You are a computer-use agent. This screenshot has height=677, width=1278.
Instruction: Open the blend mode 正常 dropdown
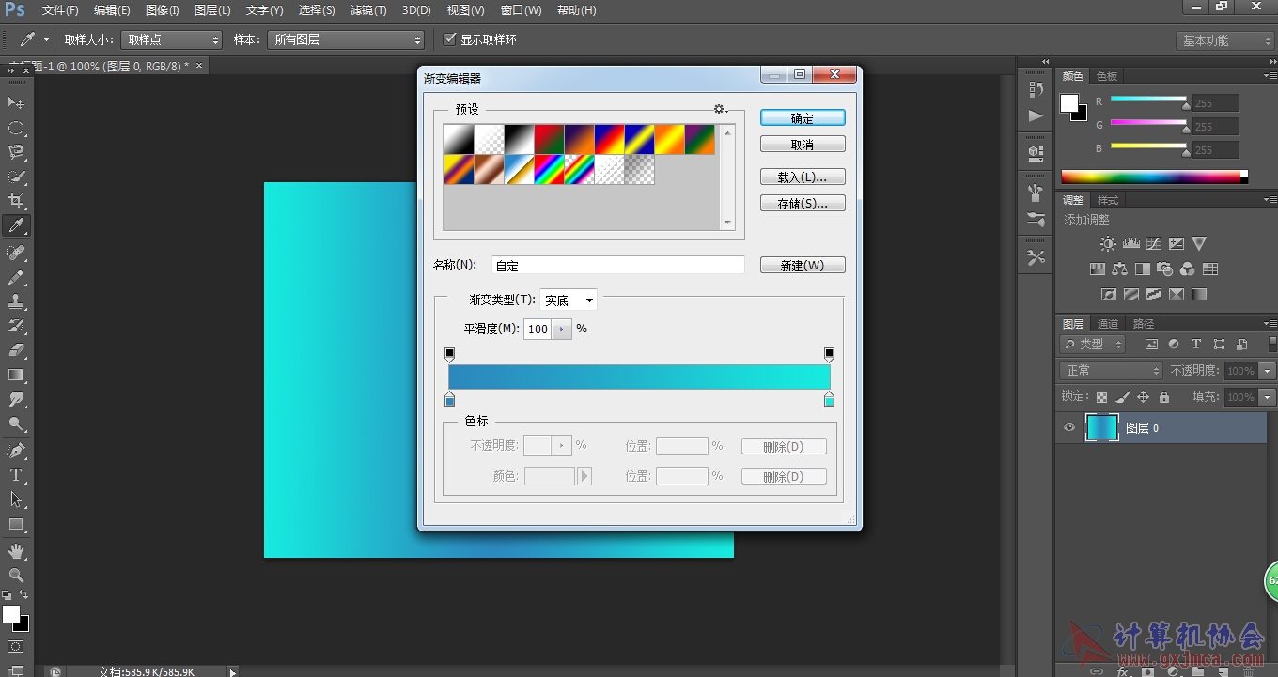coord(1111,371)
